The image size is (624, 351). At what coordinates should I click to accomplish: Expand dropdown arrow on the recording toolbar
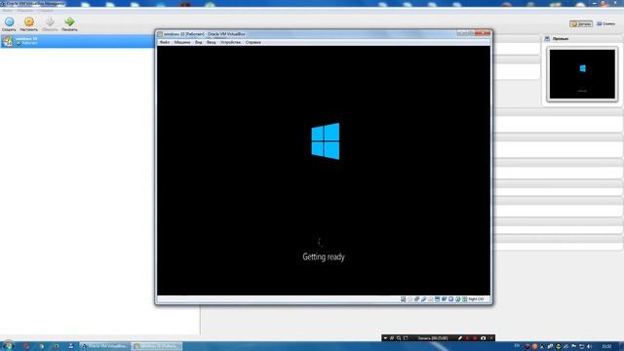385,338
